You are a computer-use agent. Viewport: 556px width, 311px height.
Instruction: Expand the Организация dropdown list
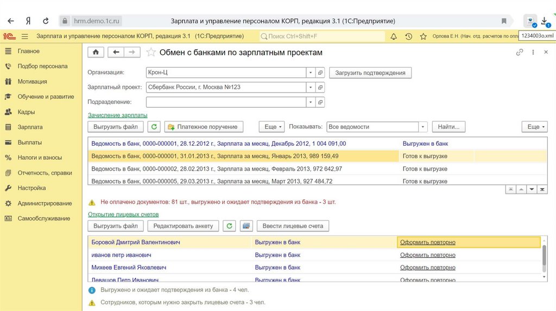(310, 73)
